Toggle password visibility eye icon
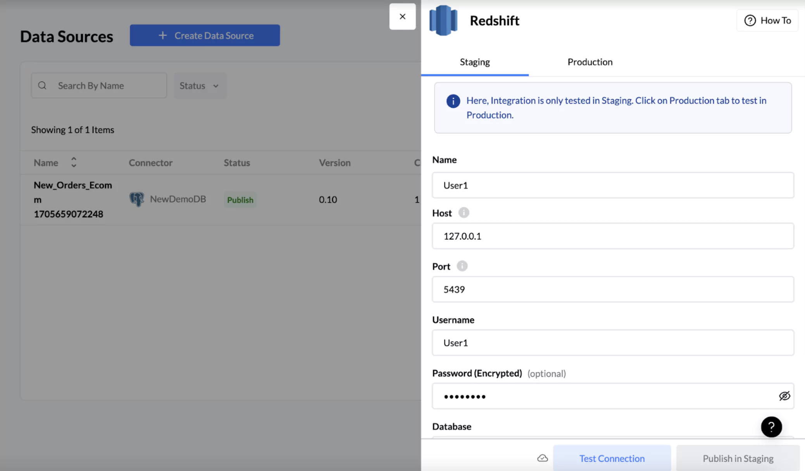805x471 pixels. (784, 396)
